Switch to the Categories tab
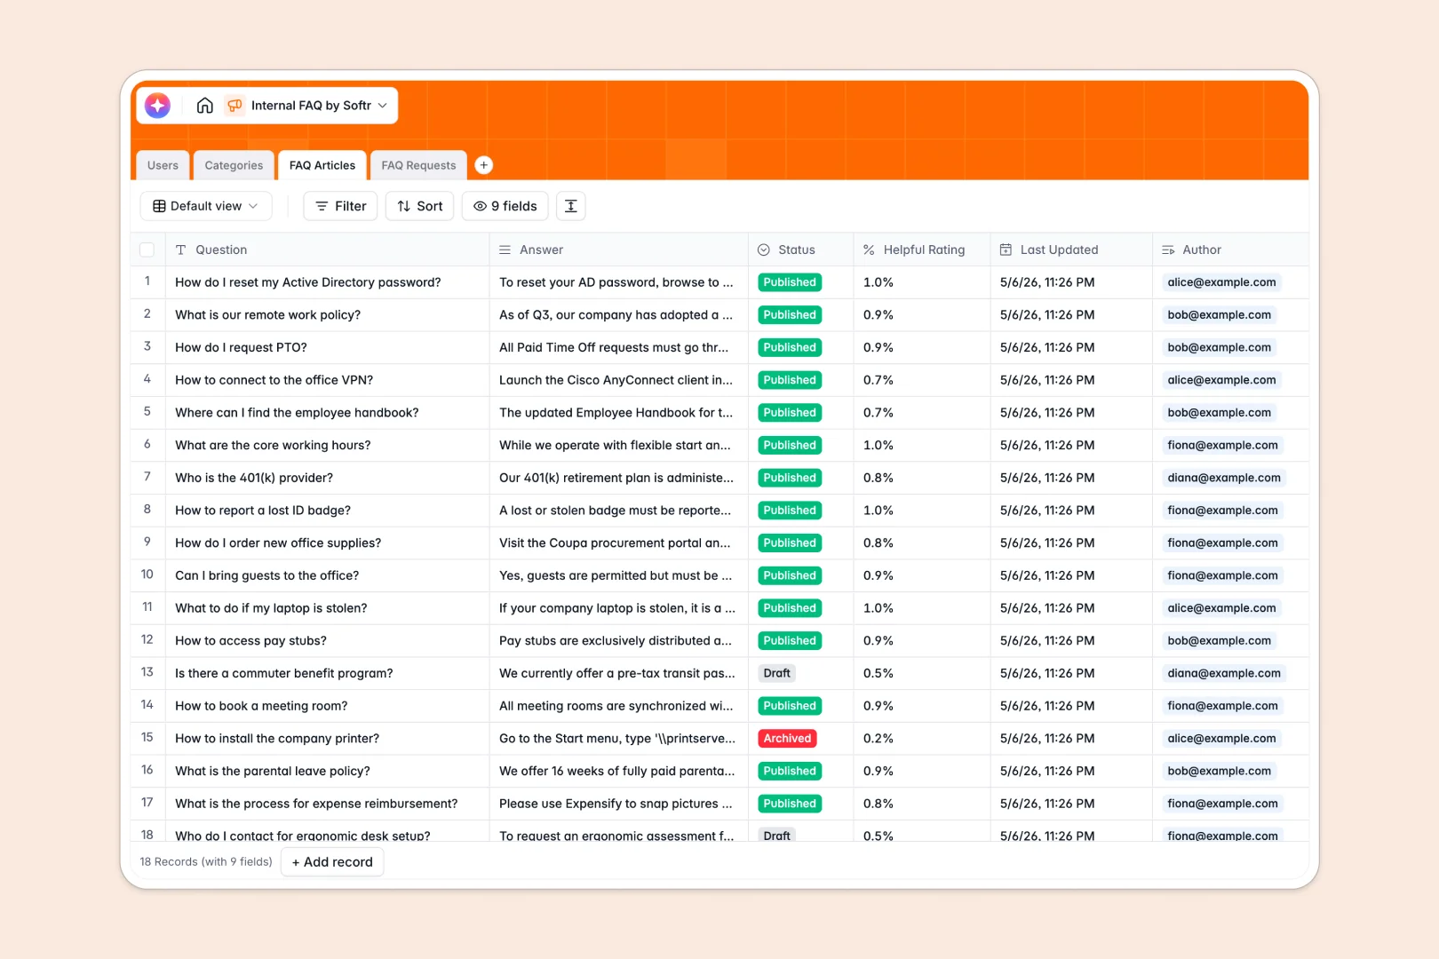The image size is (1439, 959). (234, 165)
